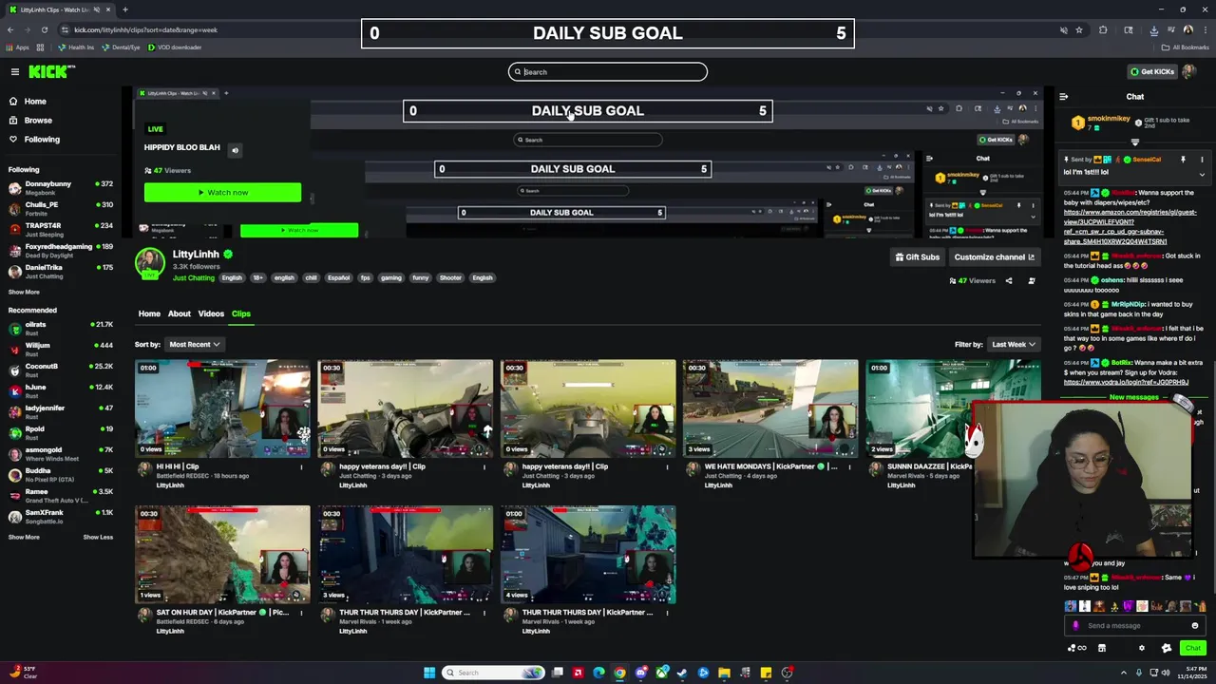The height and width of the screenshot is (684, 1216).
Task: Open asmongold channel in Recommended
Action: pyautogui.click(x=59, y=454)
